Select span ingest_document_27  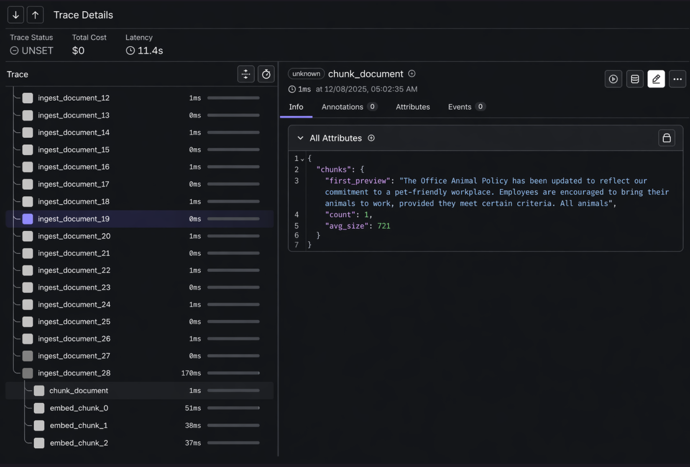[140, 356]
